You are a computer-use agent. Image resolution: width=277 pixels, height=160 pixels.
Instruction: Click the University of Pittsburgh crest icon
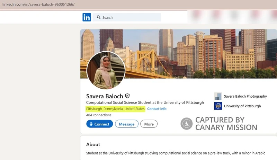tap(218, 106)
